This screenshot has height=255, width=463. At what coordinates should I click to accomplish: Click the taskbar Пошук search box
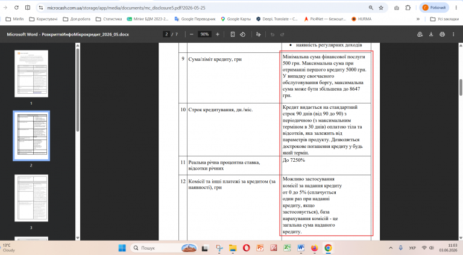[x=164, y=248]
